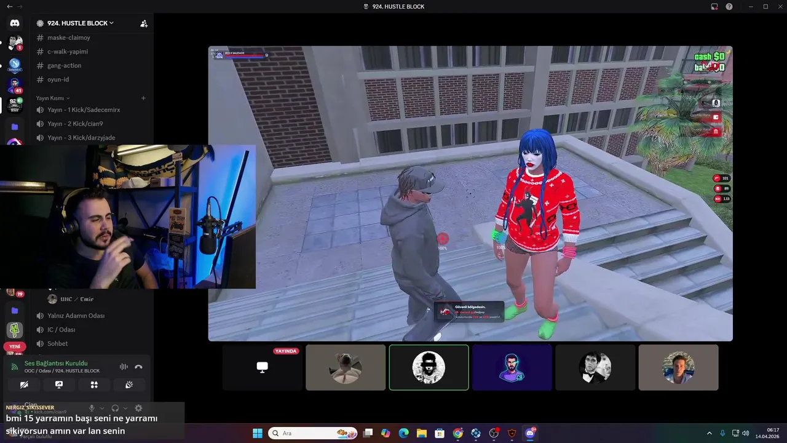Select the YAYINDA live stream tile
Screen dimensions: 787x443
pos(263,367)
